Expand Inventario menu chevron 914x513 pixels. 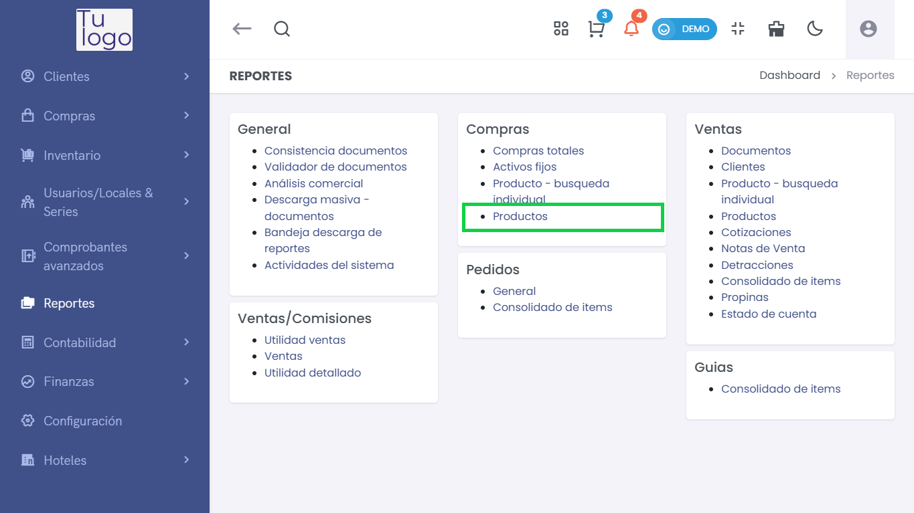point(187,155)
